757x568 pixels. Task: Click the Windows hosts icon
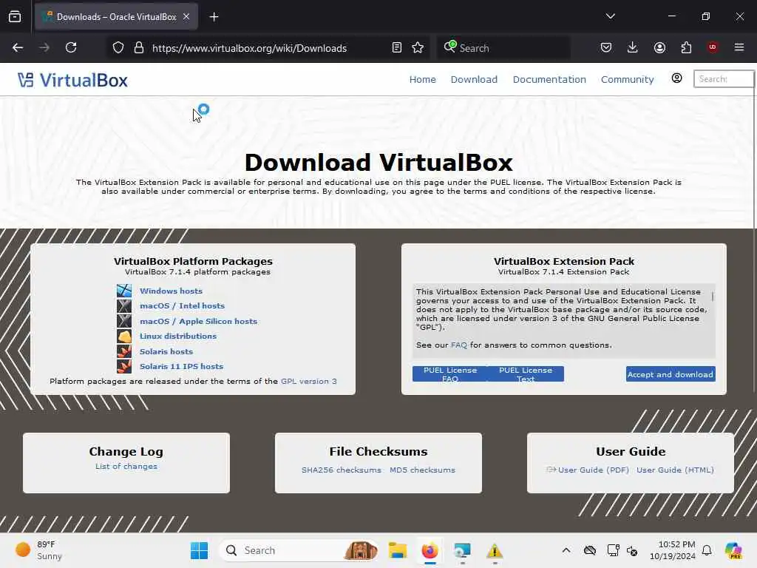tap(124, 291)
